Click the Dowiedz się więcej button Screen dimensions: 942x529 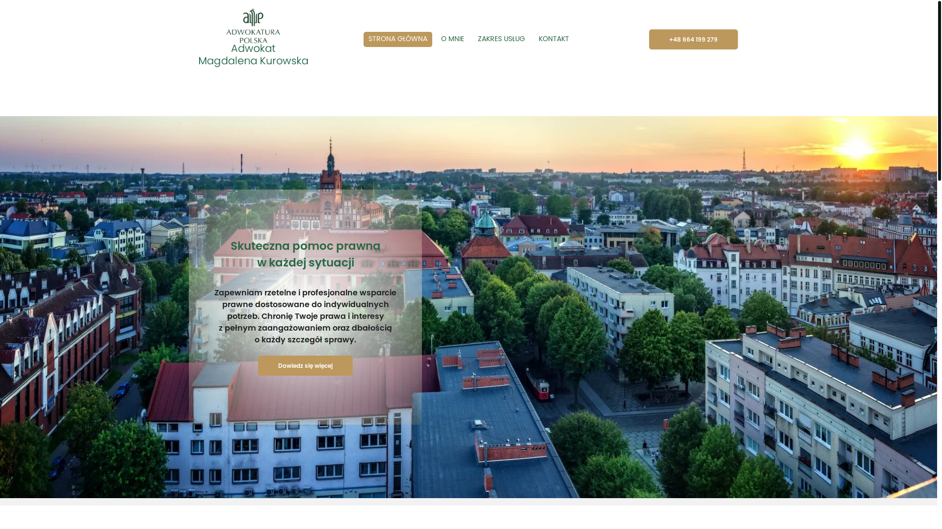305,366
